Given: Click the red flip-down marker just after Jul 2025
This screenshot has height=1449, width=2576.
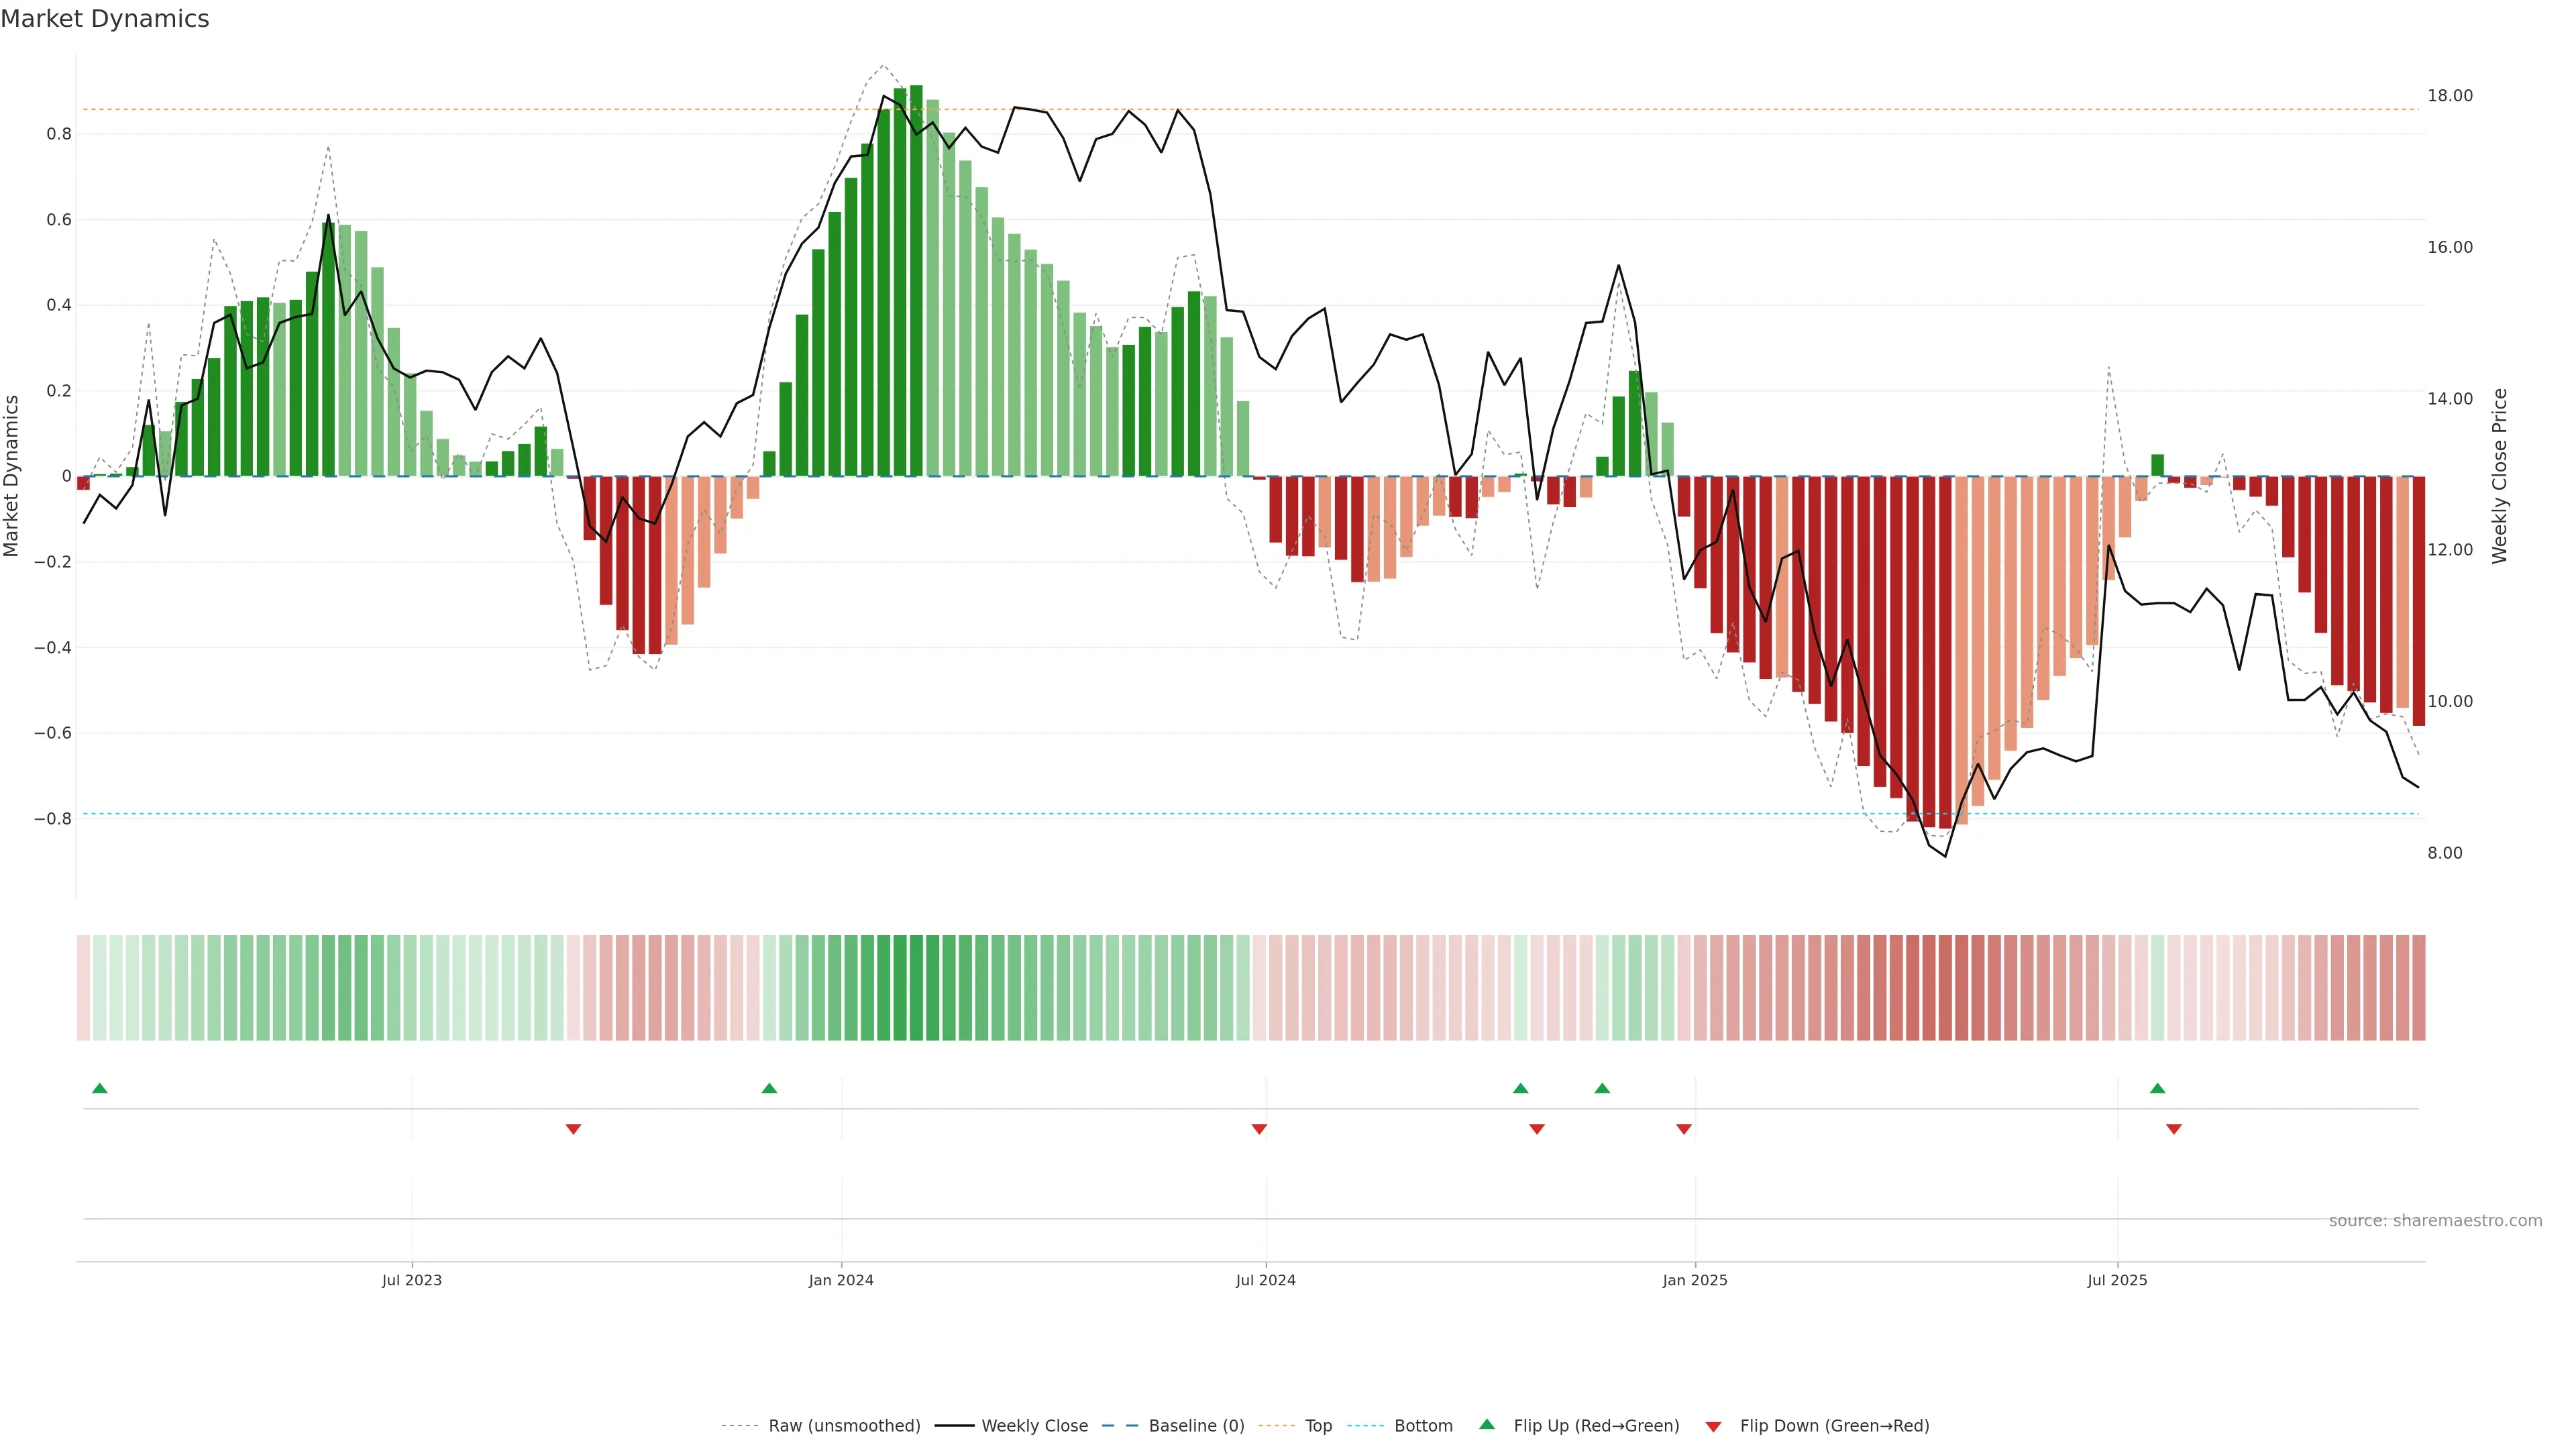Looking at the screenshot, I should pyautogui.click(x=2174, y=1129).
